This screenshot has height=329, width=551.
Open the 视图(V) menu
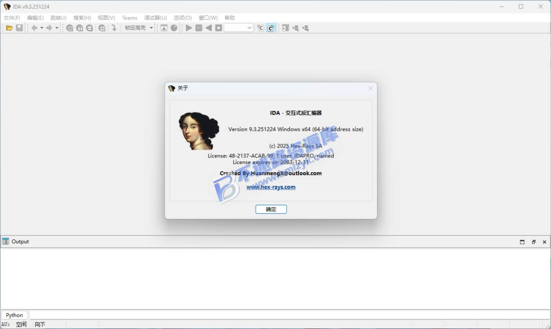pos(106,18)
